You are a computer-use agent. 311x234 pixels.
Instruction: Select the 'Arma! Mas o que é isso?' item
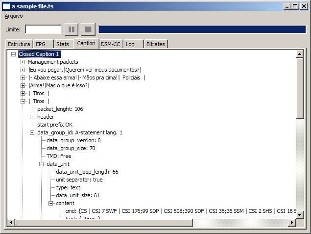59,86
